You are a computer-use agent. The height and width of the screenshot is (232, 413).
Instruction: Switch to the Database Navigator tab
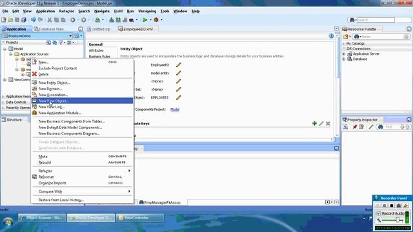pos(49,29)
